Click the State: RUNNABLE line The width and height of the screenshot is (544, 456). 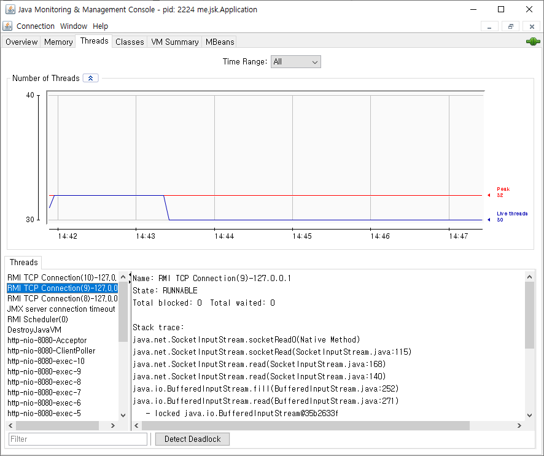165,290
